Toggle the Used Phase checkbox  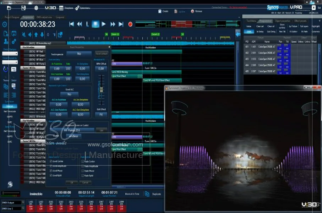[x=51, y=171]
